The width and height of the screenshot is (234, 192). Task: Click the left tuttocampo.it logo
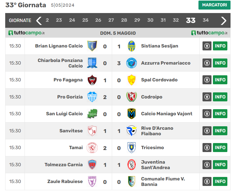[26, 33]
